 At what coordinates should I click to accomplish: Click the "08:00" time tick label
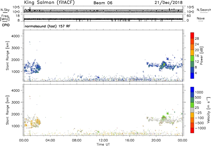coord(76,140)
